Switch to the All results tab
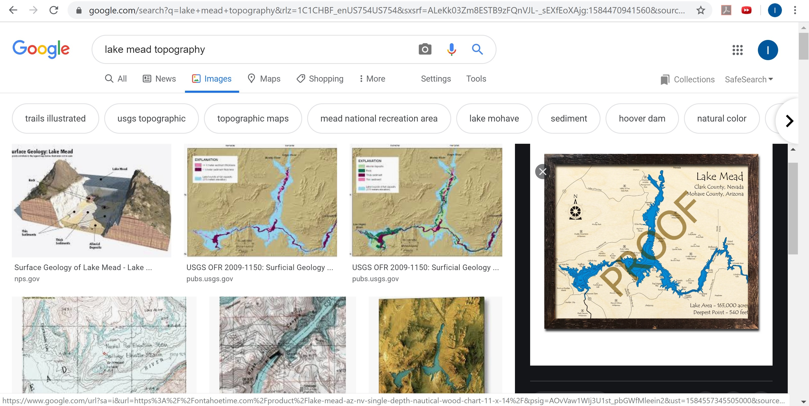The width and height of the screenshot is (809, 406). [116, 79]
